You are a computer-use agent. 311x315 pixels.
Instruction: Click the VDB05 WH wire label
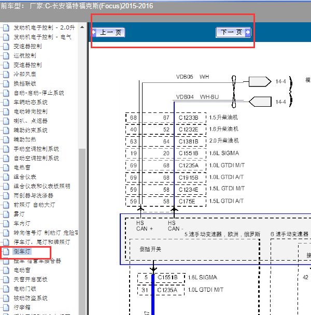pyautogui.click(x=193, y=77)
